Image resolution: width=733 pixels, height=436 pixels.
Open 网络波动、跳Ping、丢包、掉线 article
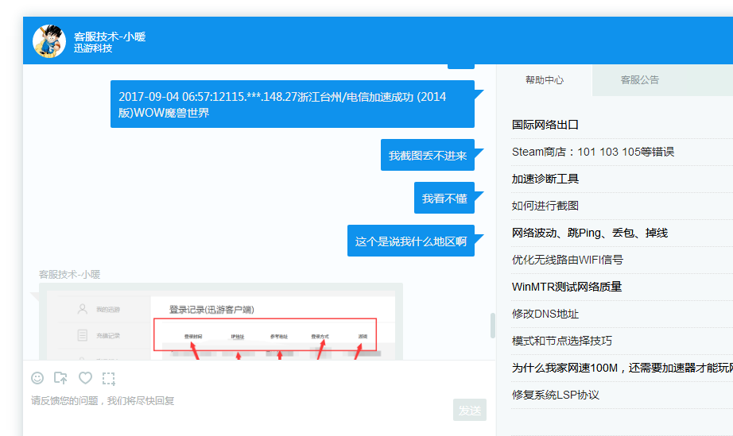click(590, 233)
